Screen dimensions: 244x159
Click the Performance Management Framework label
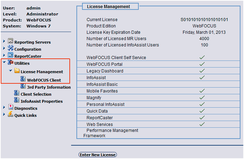pyautogui.click(x=111, y=133)
